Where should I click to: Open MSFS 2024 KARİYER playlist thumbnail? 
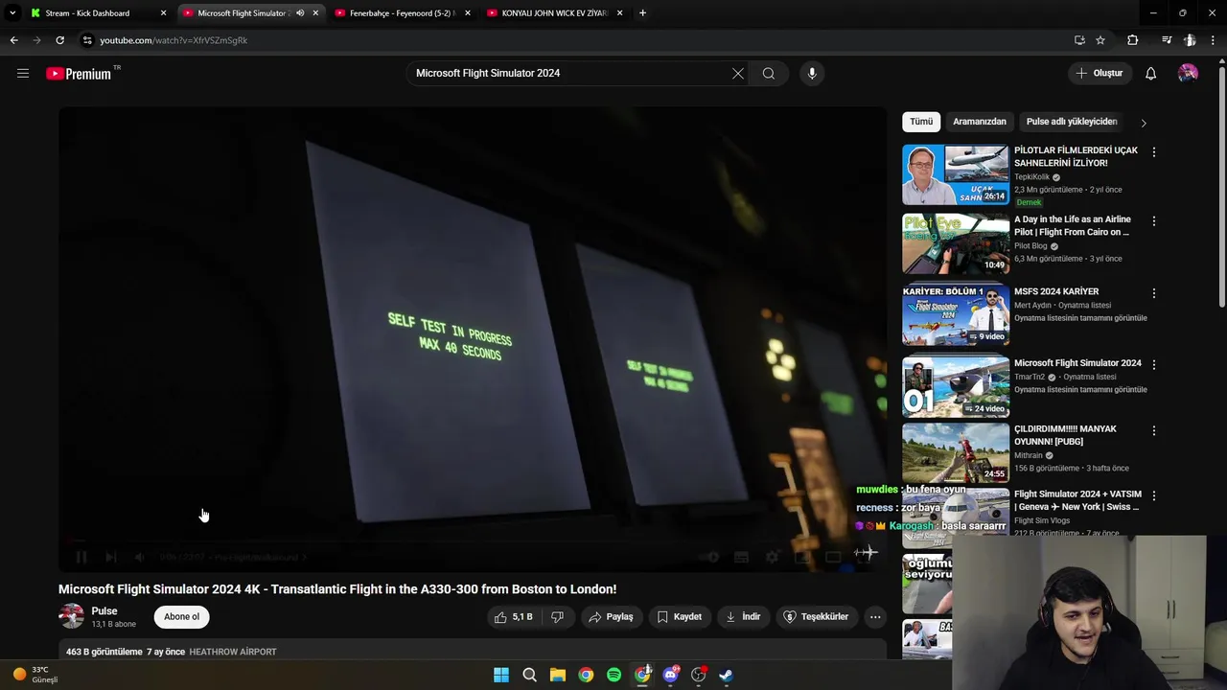pos(956,315)
